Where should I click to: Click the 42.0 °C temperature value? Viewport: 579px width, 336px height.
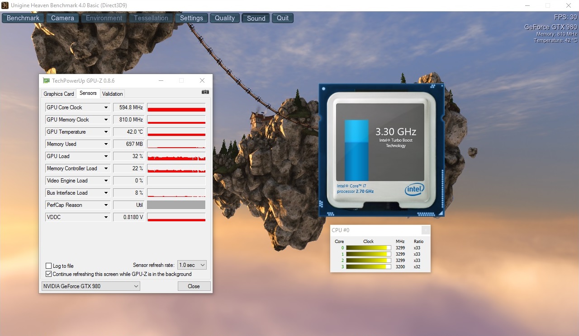pyautogui.click(x=128, y=132)
